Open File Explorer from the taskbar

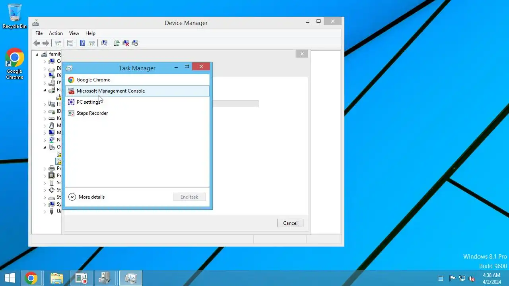click(57, 278)
